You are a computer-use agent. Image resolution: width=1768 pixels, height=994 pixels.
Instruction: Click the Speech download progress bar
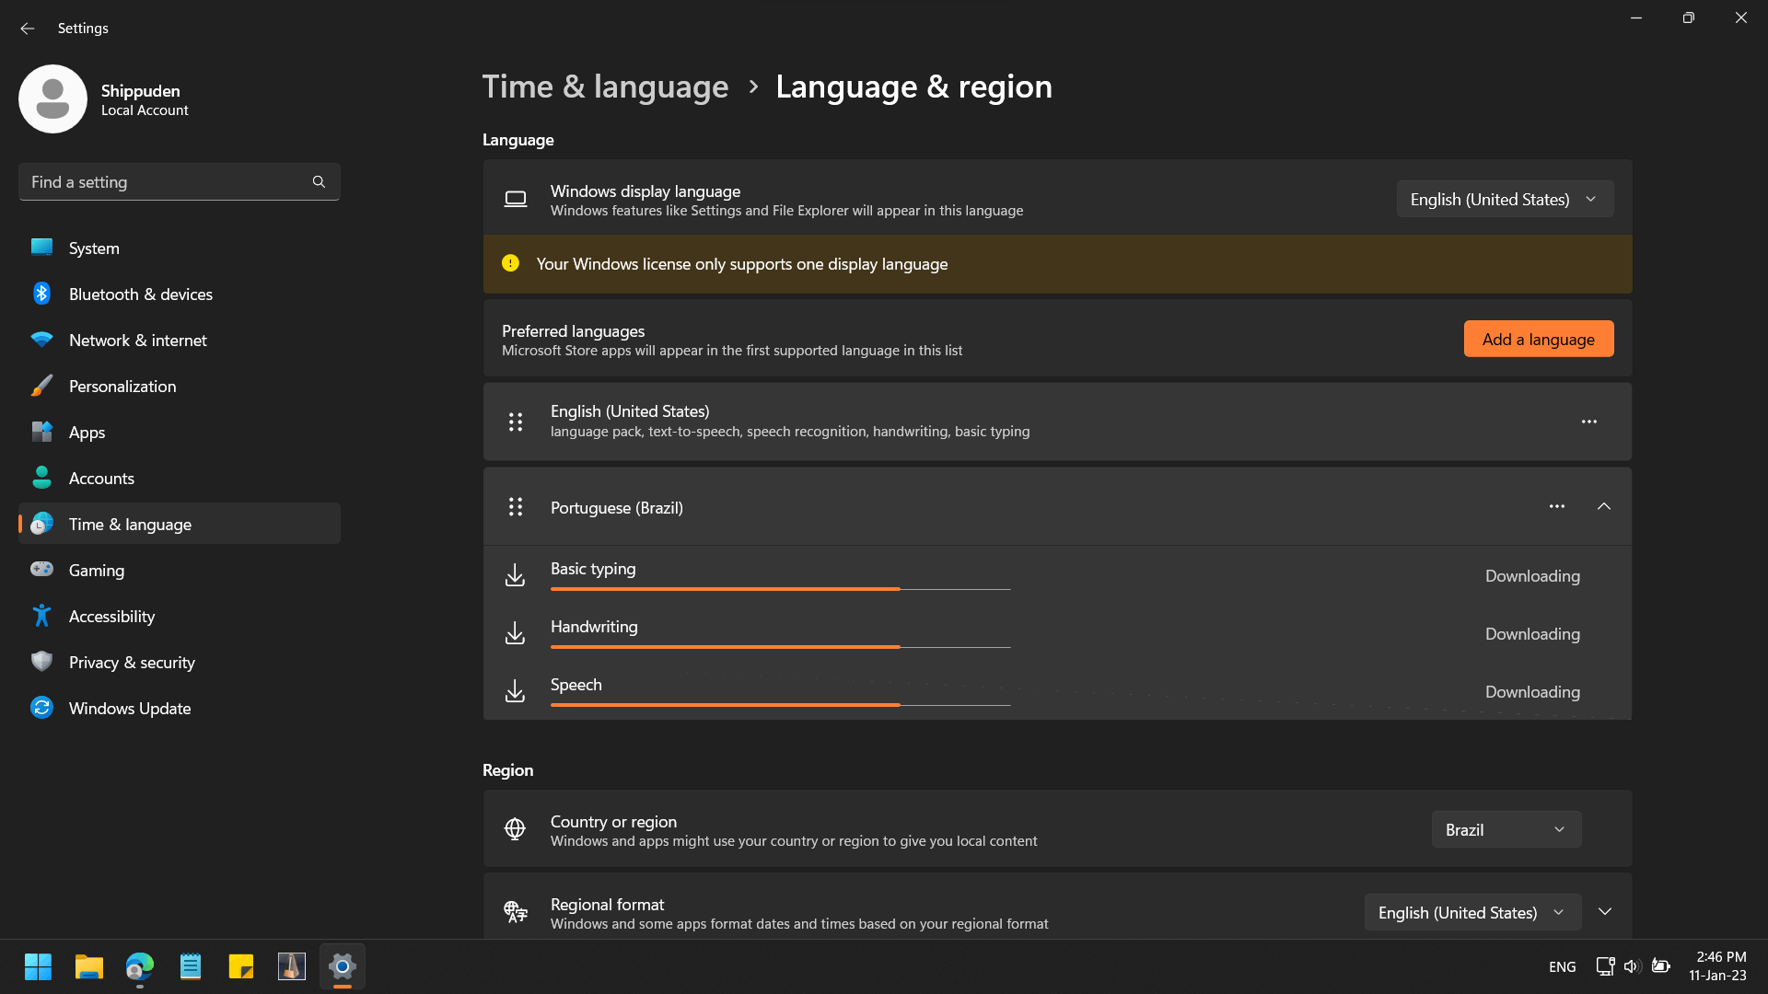(x=780, y=705)
